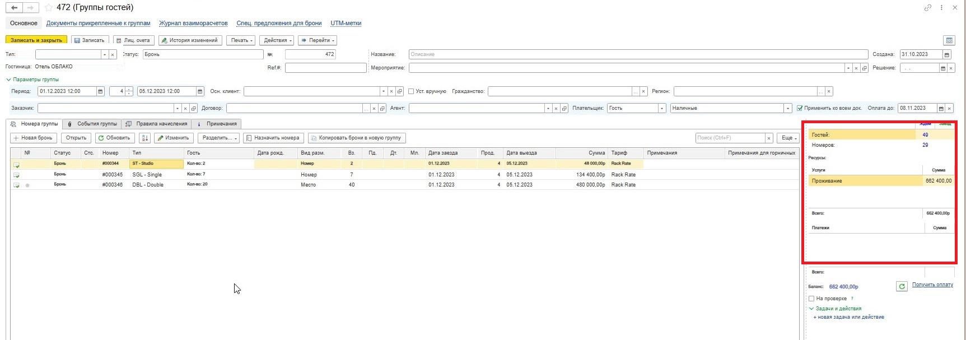Open Спец. предложения для брони
The width and height of the screenshot is (966, 340).
(x=279, y=23)
